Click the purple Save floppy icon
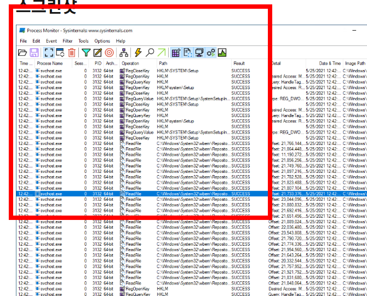The image size is (367, 296). click(34, 53)
